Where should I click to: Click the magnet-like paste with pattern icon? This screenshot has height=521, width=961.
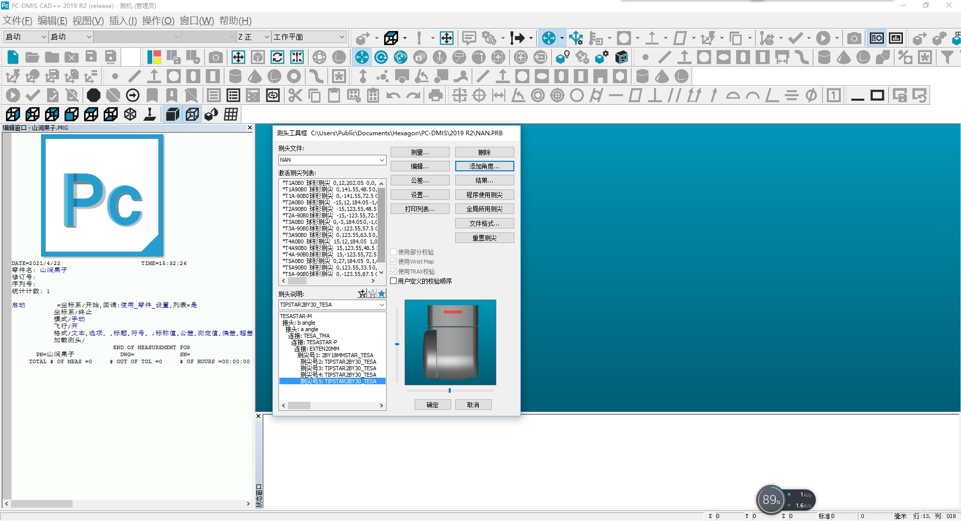click(x=373, y=95)
